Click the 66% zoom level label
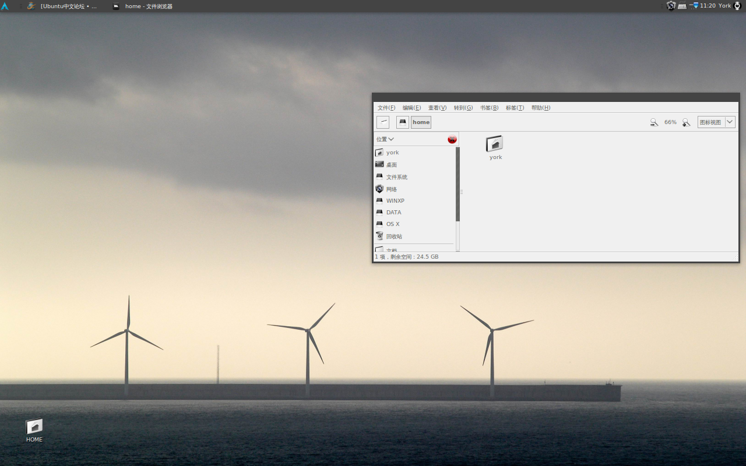Screen dimensions: 746x466 [670, 122]
